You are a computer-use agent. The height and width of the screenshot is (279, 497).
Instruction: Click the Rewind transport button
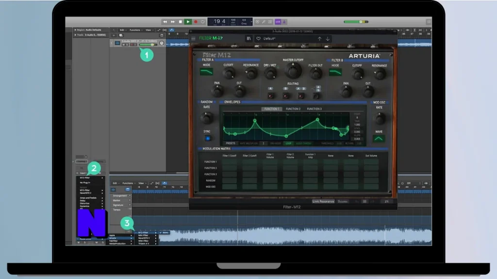tap(165, 22)
